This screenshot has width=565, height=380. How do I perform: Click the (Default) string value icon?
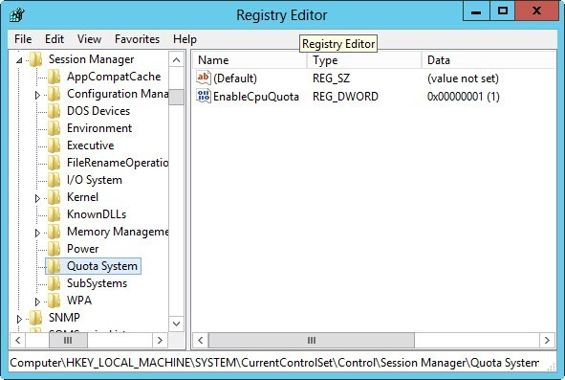tap(204, 78)
